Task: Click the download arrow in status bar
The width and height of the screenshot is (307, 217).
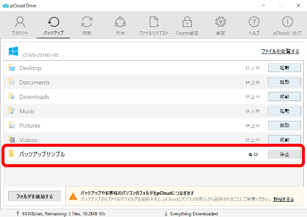Action: [x=166, y=214]
